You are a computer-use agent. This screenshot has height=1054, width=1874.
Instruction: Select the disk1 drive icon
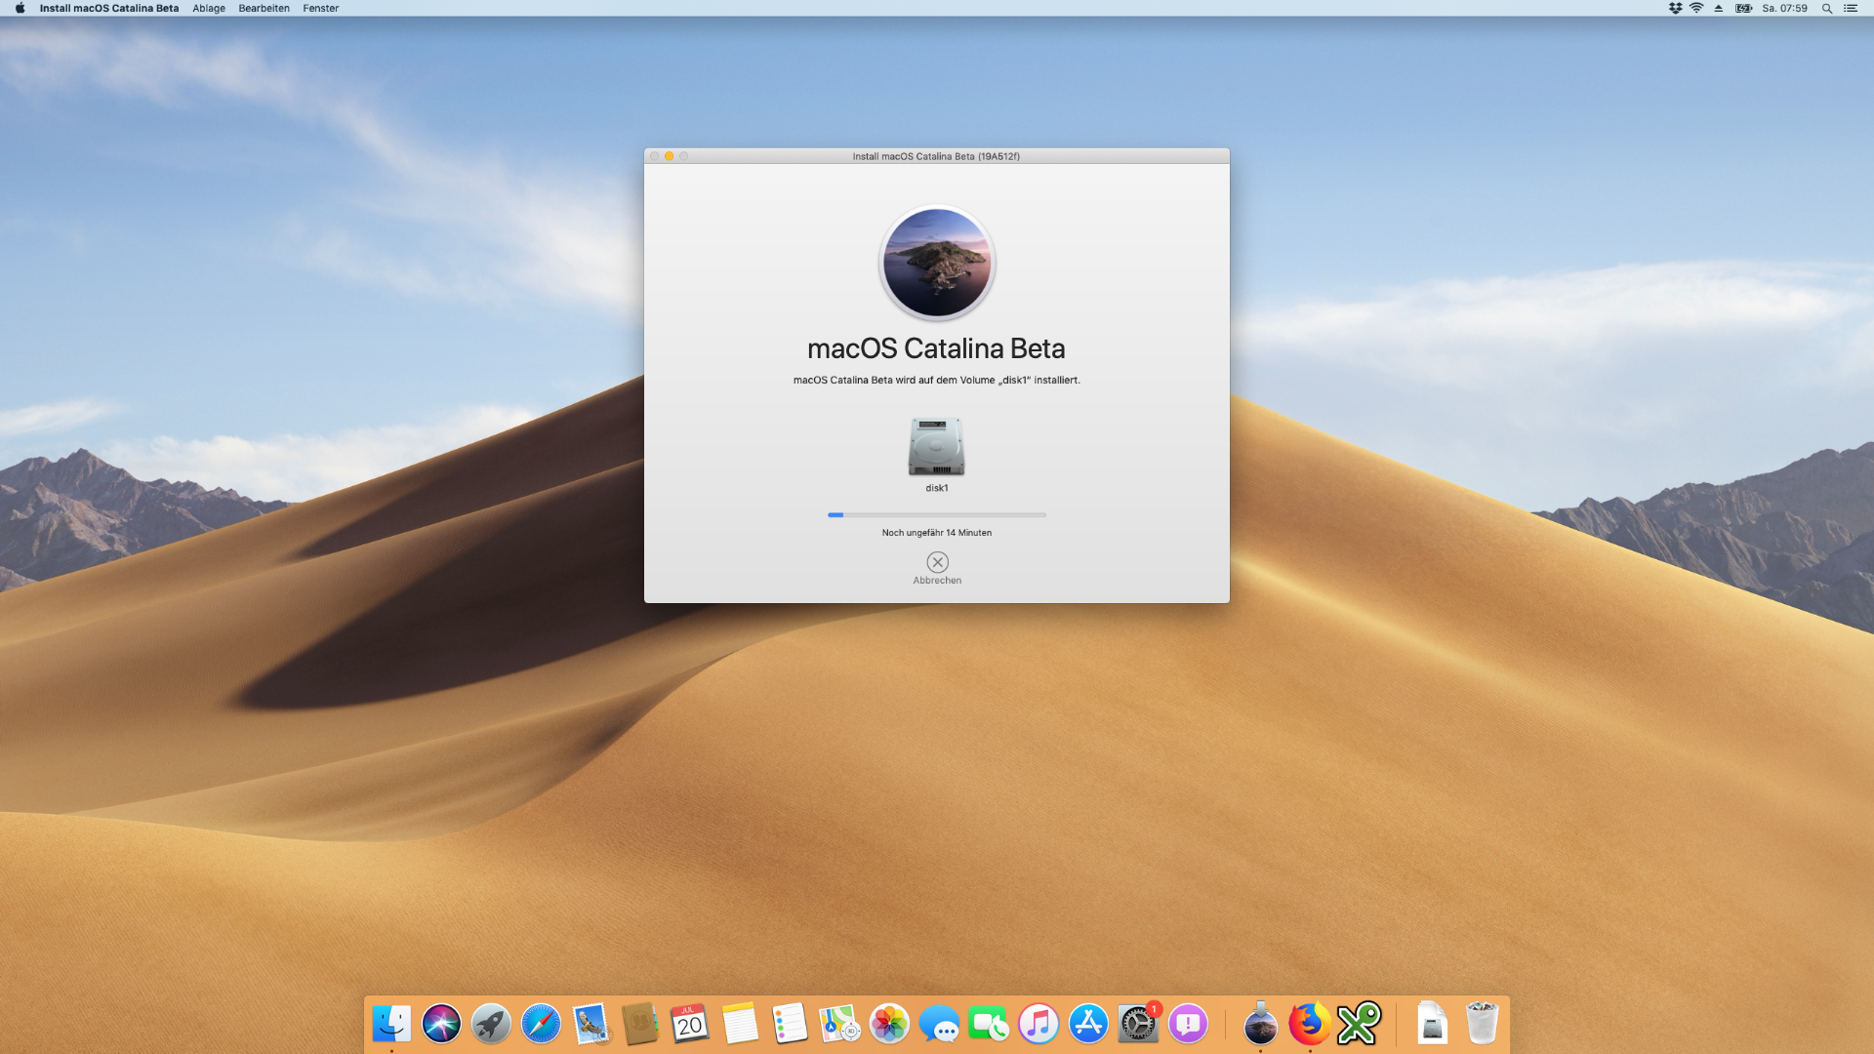tap(936, 447)
